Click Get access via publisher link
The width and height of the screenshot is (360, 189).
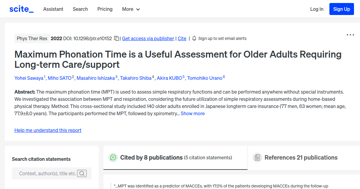(x=148, y=38)
